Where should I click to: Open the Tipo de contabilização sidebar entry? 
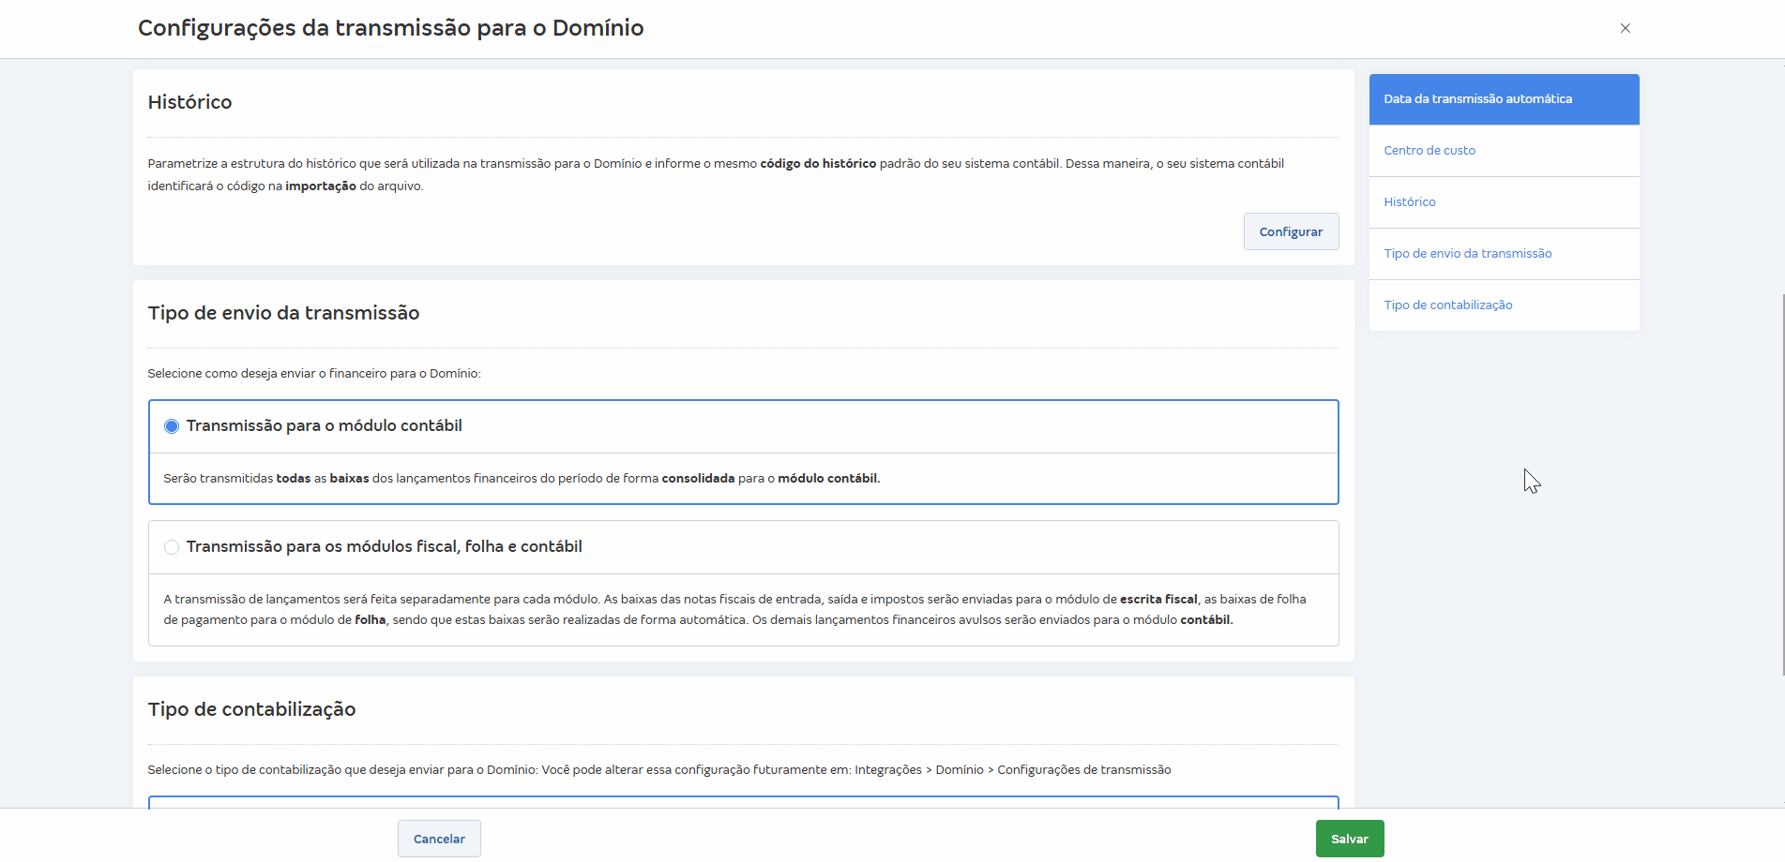(x=1447, y=305)
